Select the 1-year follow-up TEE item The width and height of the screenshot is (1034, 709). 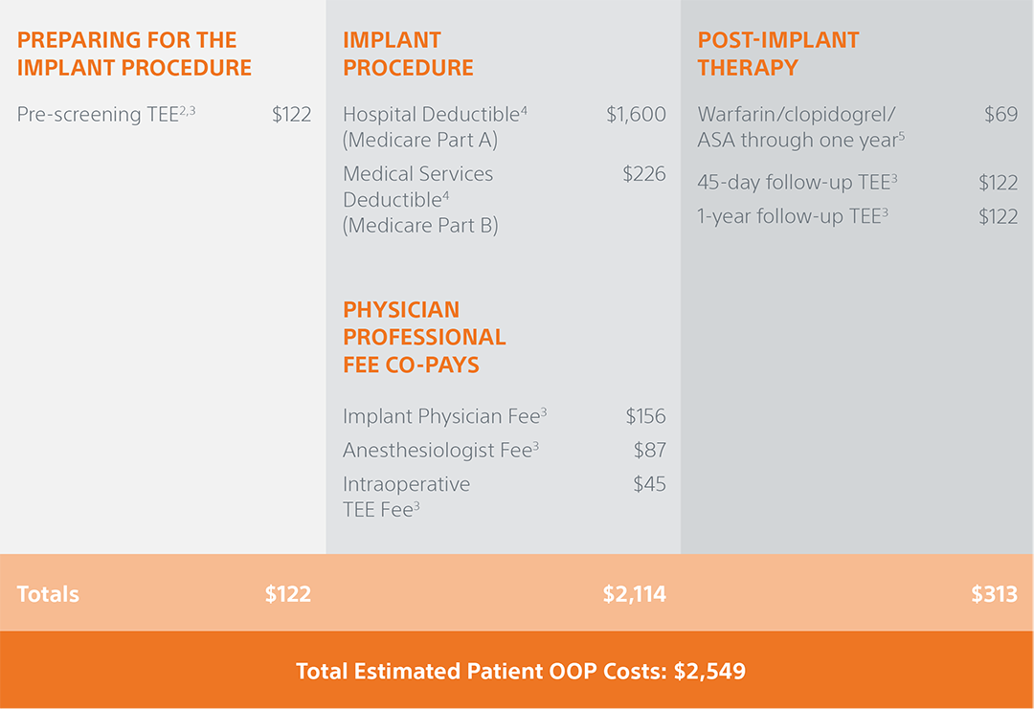[793, 216]
